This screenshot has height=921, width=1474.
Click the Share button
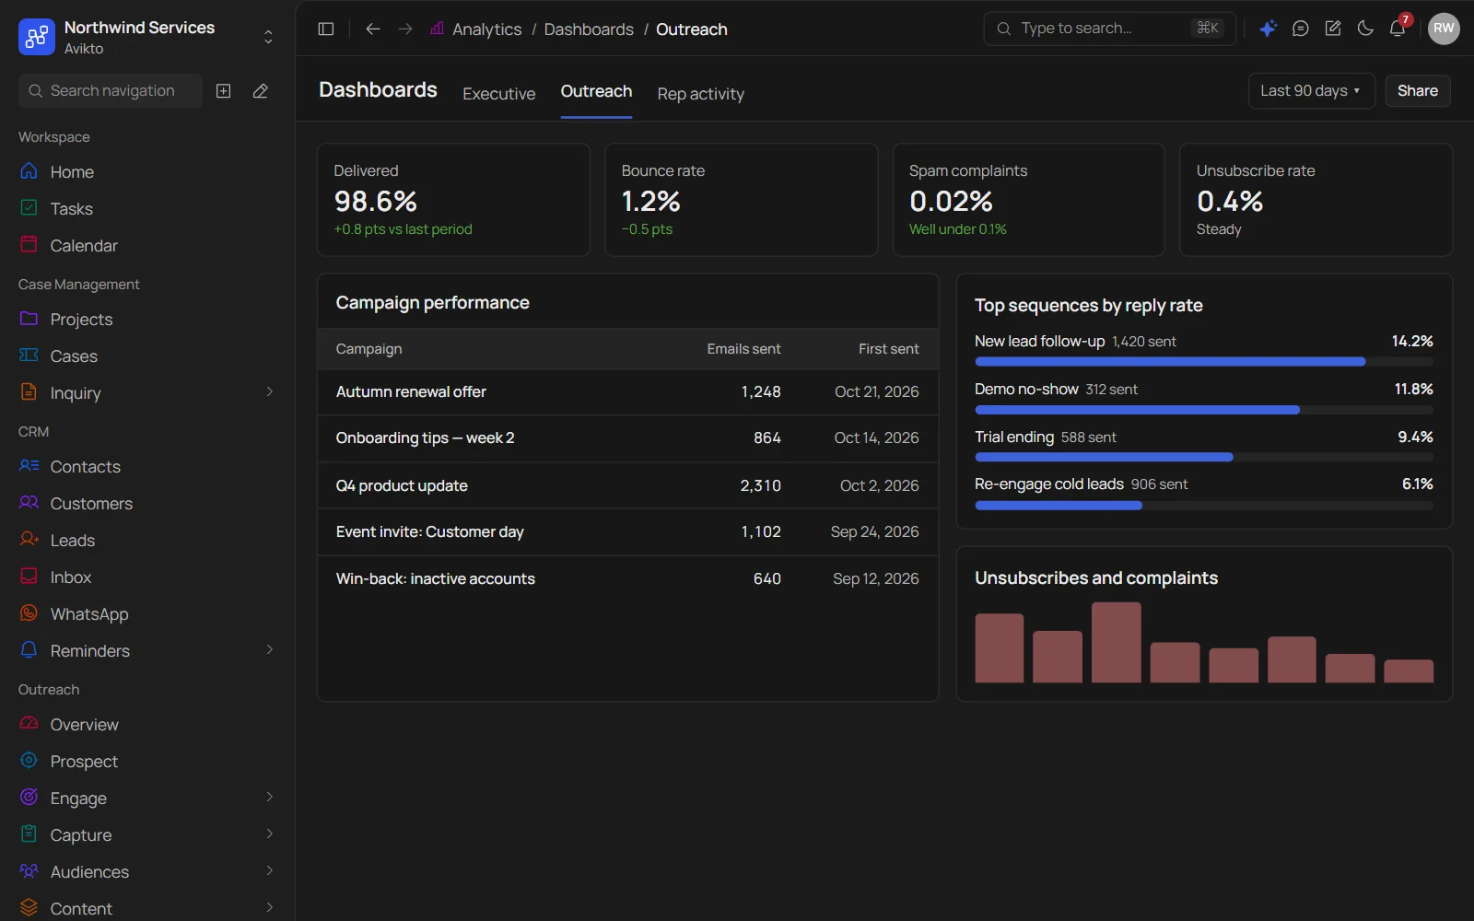(x=1417, y=90)
